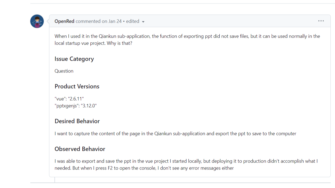Image resolution: width=335 pixels, height=188 pixels.
Task: Open the OpenRed username profile link
Action: click(x=64, y=21)
